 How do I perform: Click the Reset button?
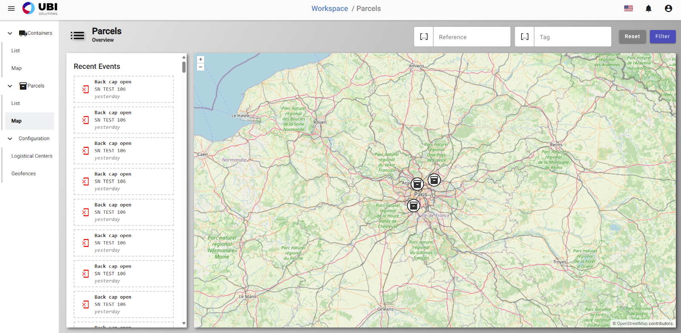tap(632, 37)
